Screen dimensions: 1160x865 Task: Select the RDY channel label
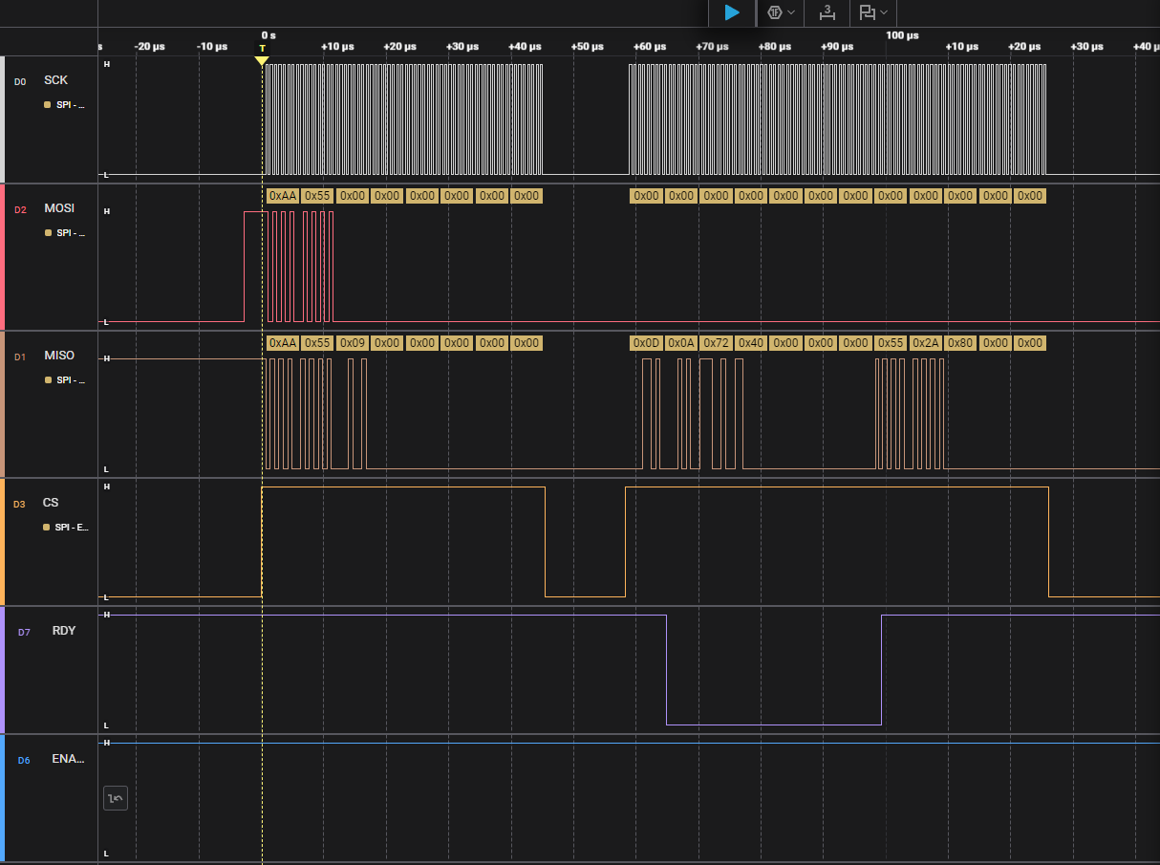(x=64, y=631)
